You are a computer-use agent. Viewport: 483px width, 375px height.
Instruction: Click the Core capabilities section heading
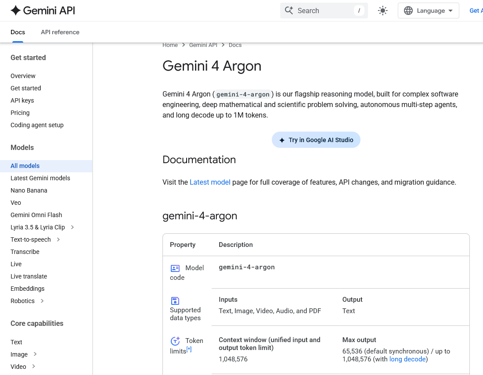tap(37, 324)
